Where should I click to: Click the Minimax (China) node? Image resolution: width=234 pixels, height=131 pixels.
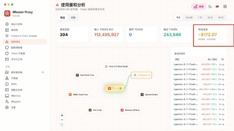(x=130, y=110)
